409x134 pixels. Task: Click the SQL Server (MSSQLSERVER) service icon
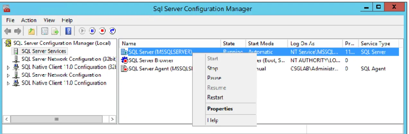click(124, 52)
